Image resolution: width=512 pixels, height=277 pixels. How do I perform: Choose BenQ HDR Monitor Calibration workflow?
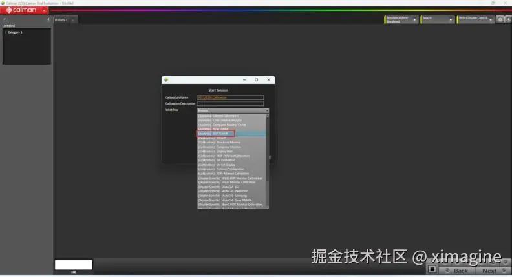(232, 205)
